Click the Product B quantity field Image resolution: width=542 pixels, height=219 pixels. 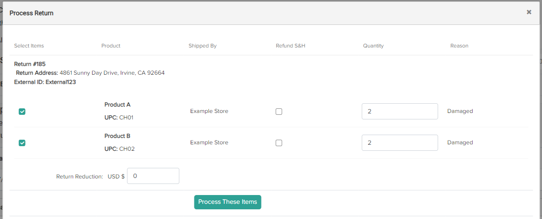coord(400,142)
